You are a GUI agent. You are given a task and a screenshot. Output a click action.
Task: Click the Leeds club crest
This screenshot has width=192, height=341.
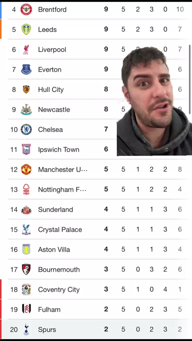[x=26, y=30]
